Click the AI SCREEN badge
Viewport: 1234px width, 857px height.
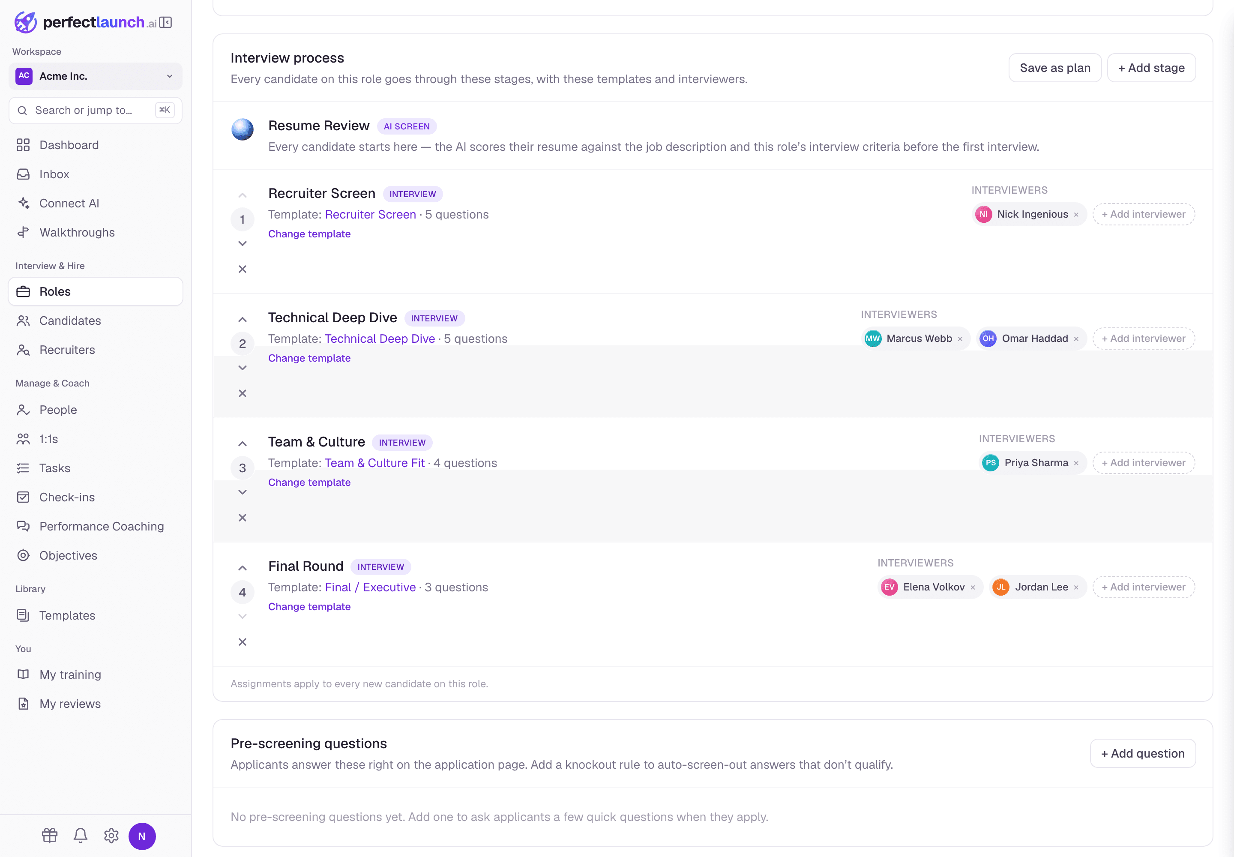click(x=407, y=126)
